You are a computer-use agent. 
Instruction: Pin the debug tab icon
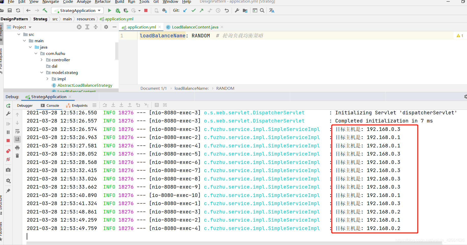[8, 191]
